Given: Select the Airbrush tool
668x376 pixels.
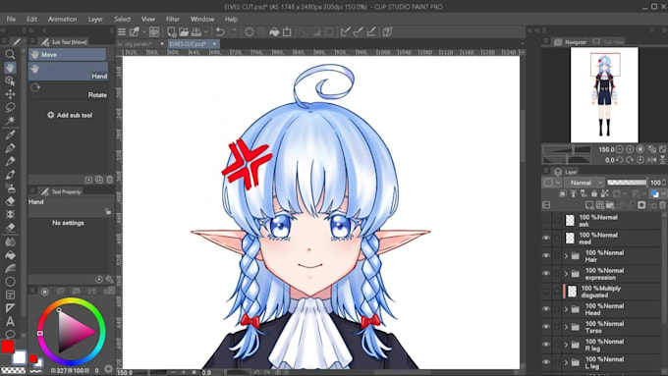Looking at the screenshot, I should (10, 188).
